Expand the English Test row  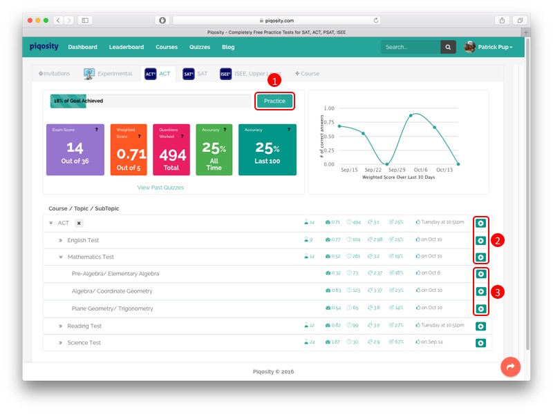(x=60, y=240)
